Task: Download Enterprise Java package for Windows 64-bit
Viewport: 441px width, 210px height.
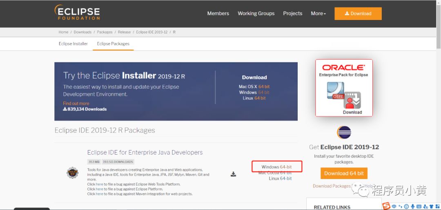Action: [x=286, y=167]
